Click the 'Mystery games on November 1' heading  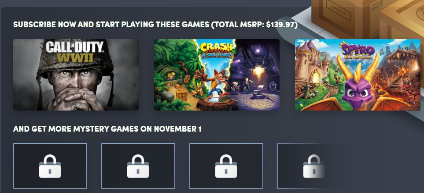(107, 129)
